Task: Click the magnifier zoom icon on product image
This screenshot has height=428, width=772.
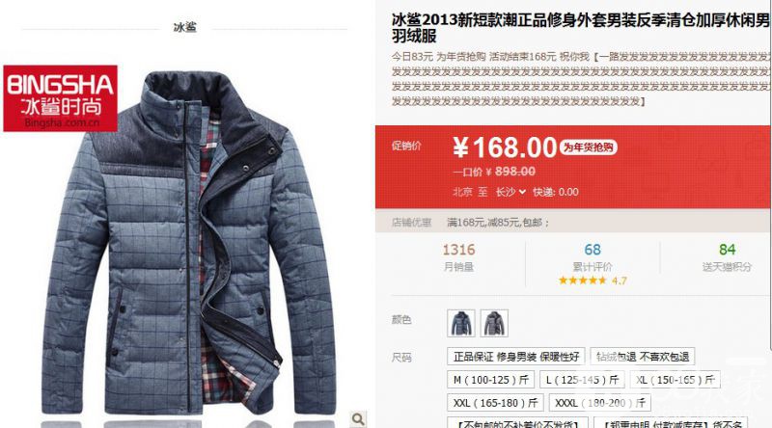Action: click(x=358, y=418)
